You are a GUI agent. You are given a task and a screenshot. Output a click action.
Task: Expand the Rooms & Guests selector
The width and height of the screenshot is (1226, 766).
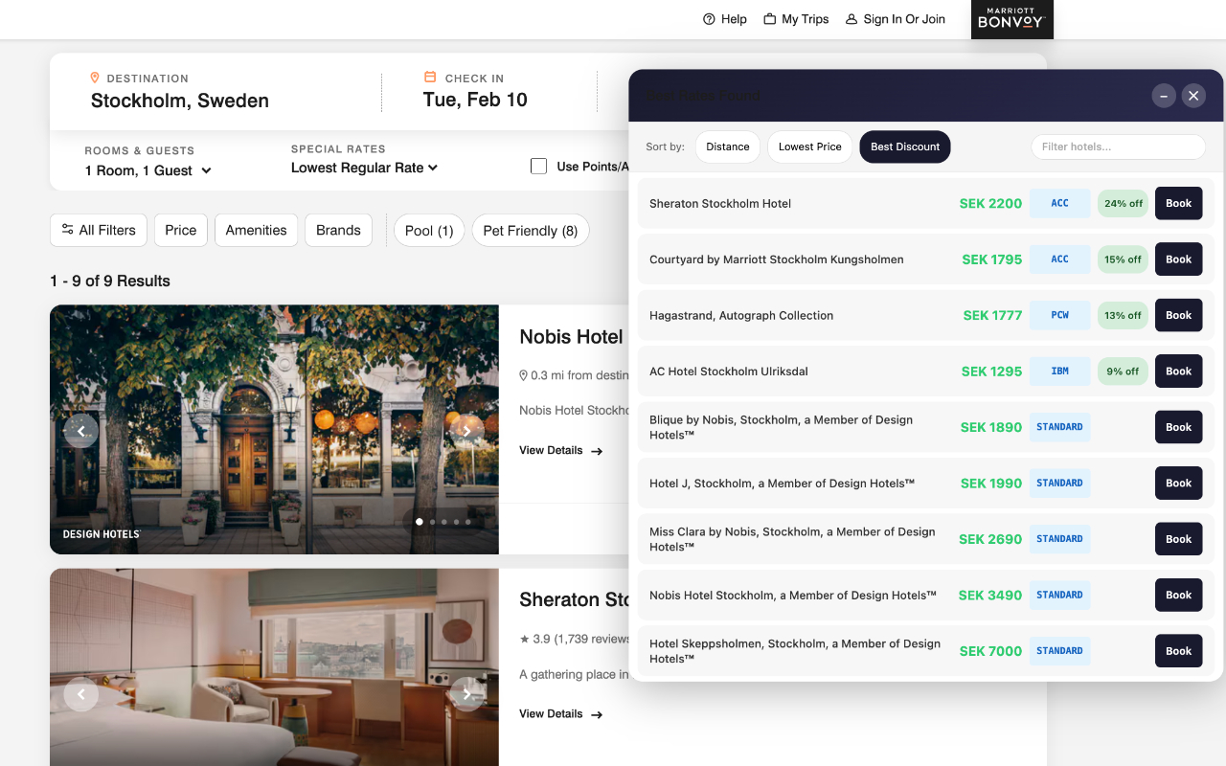click(148, 170)
